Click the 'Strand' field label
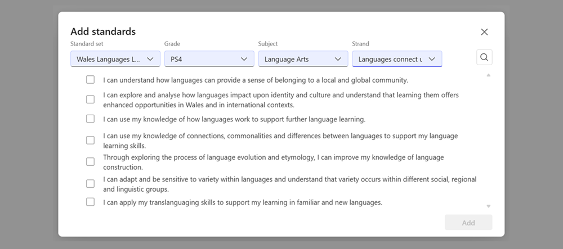Image resolution: width=563 pixels, height=249 pixels. click(x=360, y=44)
